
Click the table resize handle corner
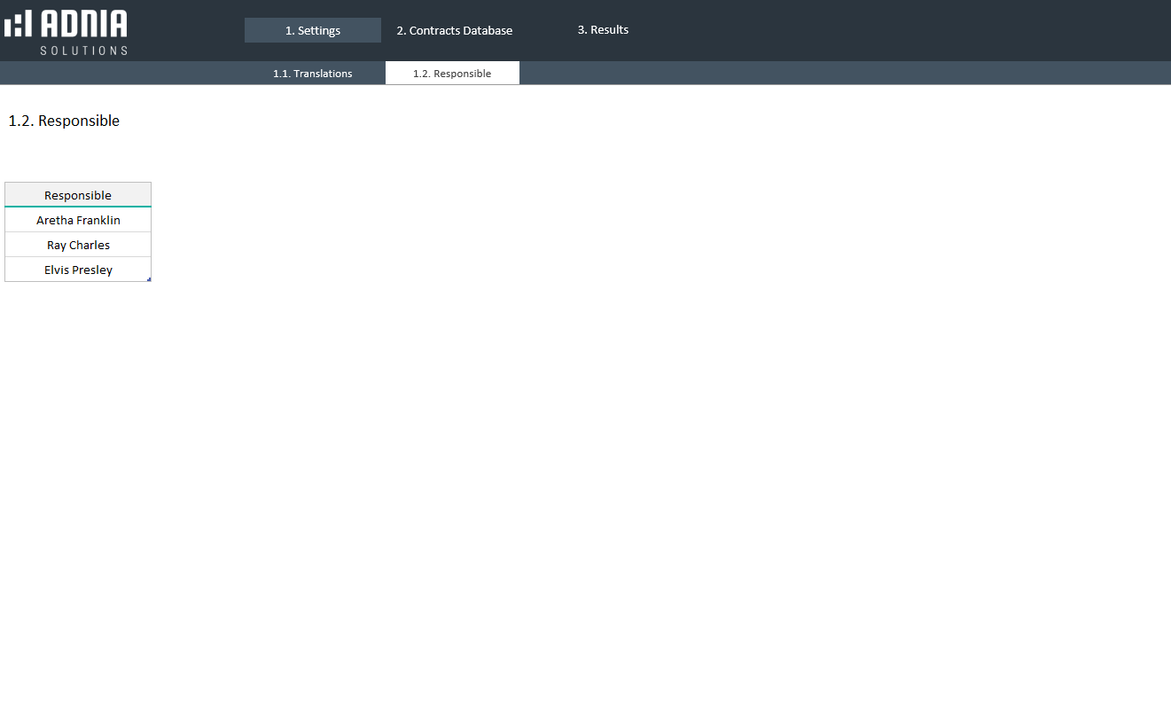tap(149, 279)
